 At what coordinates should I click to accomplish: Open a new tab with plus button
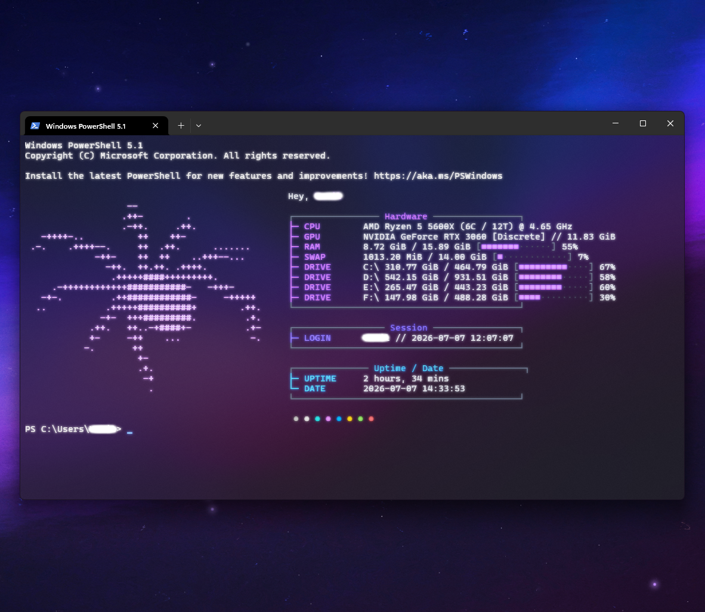pyautogui.click(x=181, y=126)
